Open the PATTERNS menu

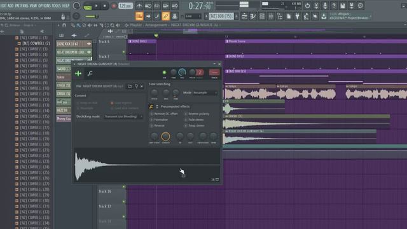(22, 6)
